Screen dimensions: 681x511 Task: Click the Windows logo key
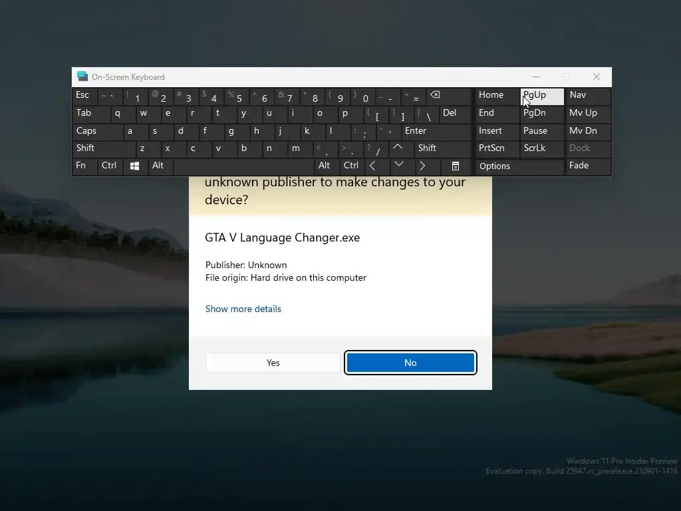pyautogui.click(x=134, y=166)
